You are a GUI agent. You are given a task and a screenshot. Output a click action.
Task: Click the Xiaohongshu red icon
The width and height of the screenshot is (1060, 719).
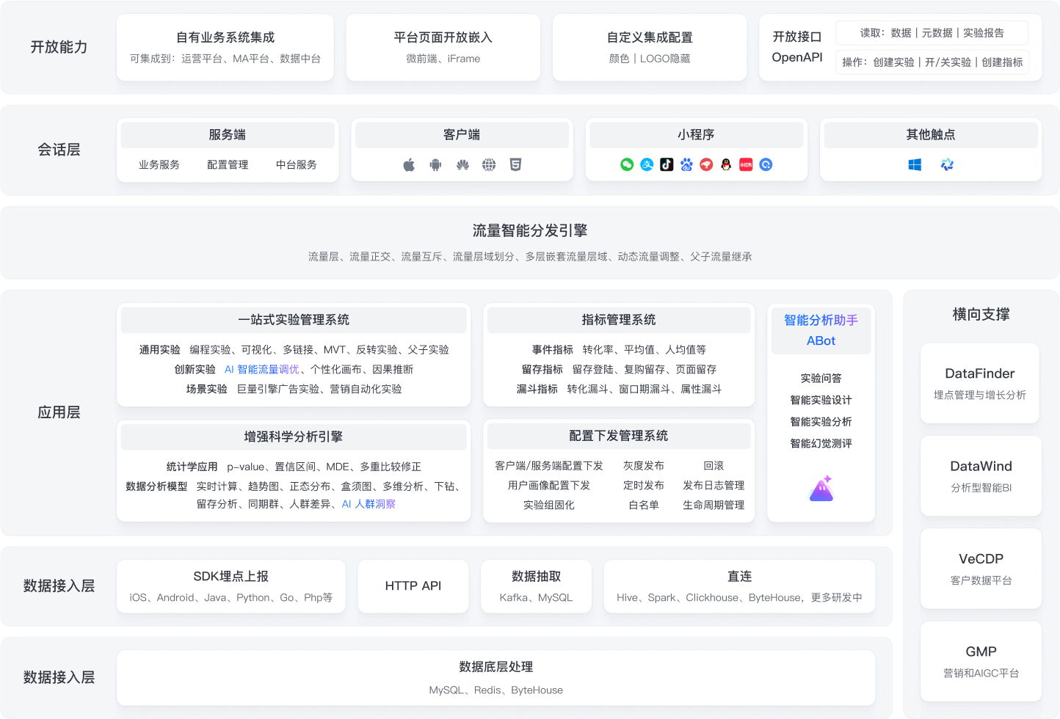pos(746,165)
